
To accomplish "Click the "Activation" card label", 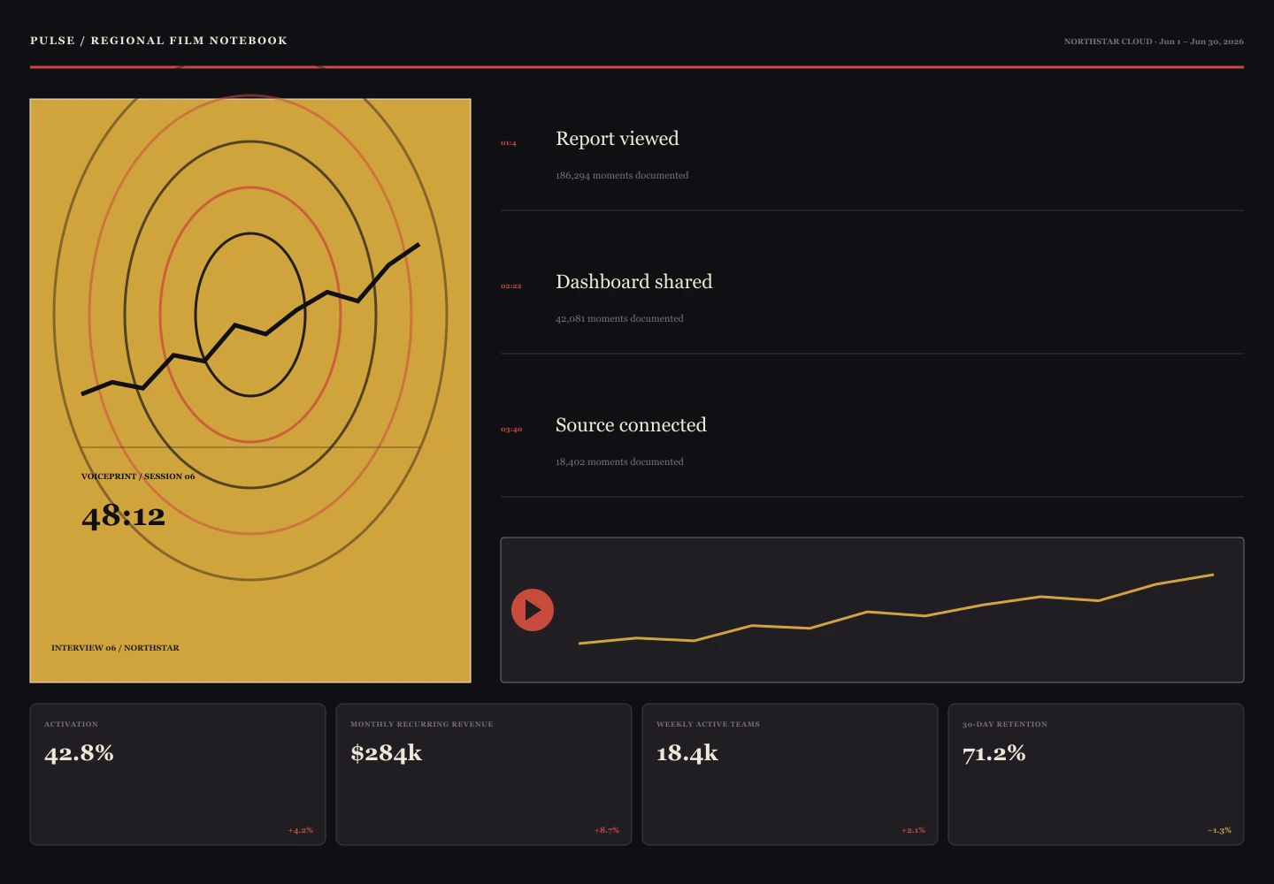I will 71,724.
